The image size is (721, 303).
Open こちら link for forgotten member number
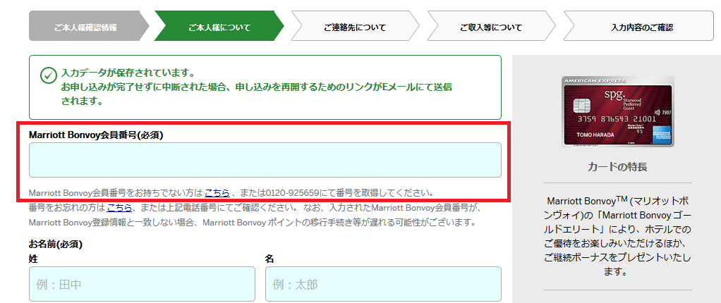pyautogui.click(x=119, y=207)
